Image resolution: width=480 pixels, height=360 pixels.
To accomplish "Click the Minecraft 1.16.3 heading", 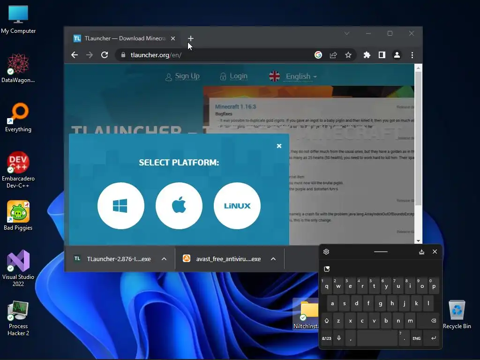I will (235, 106).
